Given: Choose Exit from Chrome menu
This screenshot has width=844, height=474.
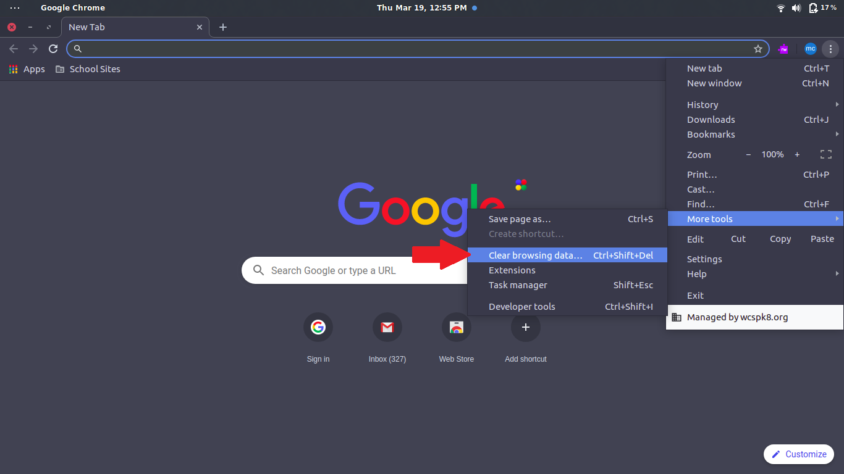Looking at the screenshot, I should (x=754, y=296).
